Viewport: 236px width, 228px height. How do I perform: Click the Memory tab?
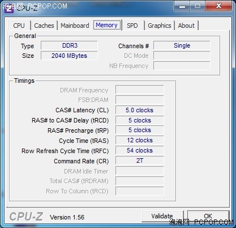pos(107,25)
